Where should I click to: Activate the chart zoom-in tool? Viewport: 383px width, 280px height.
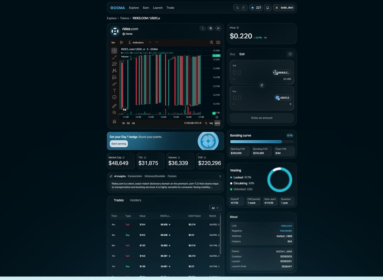coord(114,113)
